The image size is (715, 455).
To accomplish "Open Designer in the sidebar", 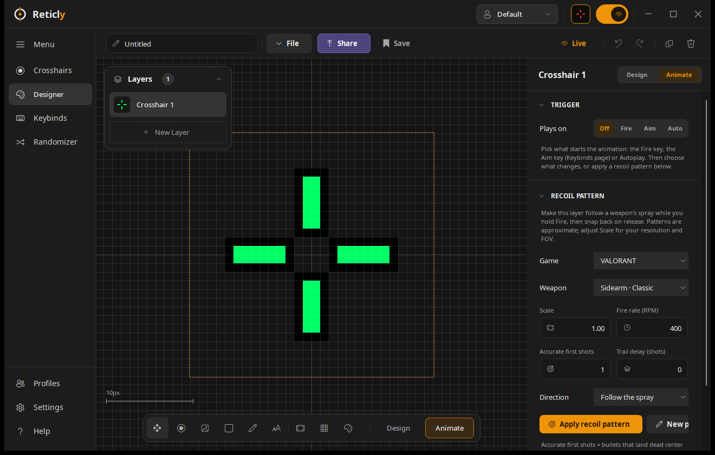I will point(50,94).
